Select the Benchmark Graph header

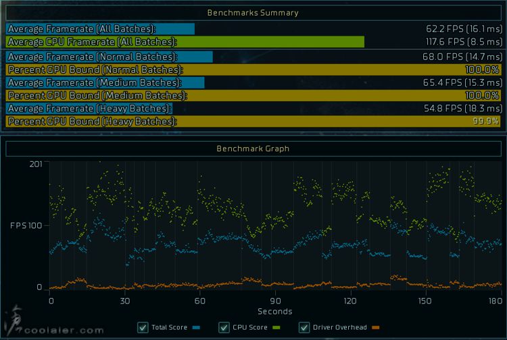point(254,148)
